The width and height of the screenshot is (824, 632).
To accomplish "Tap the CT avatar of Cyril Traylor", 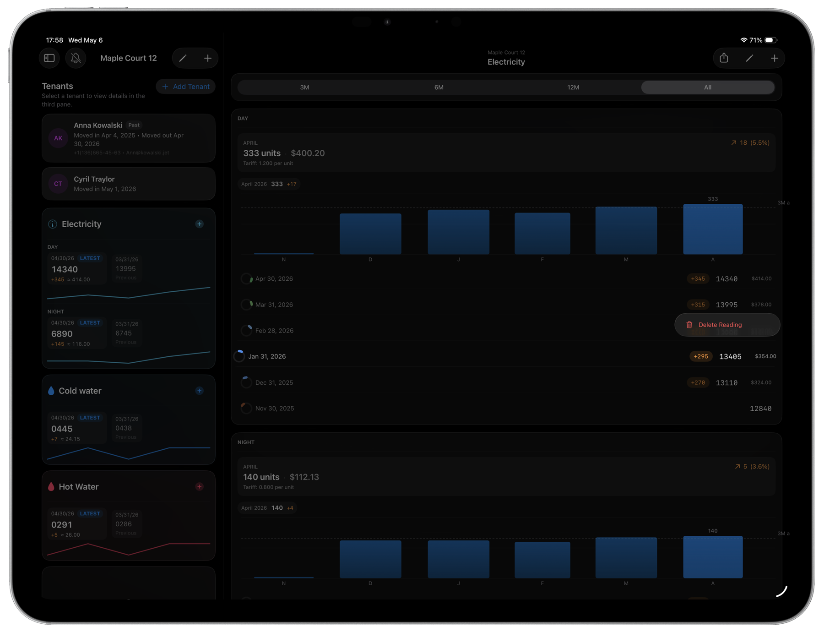I will pyautogui.click(x=58, y=184).
